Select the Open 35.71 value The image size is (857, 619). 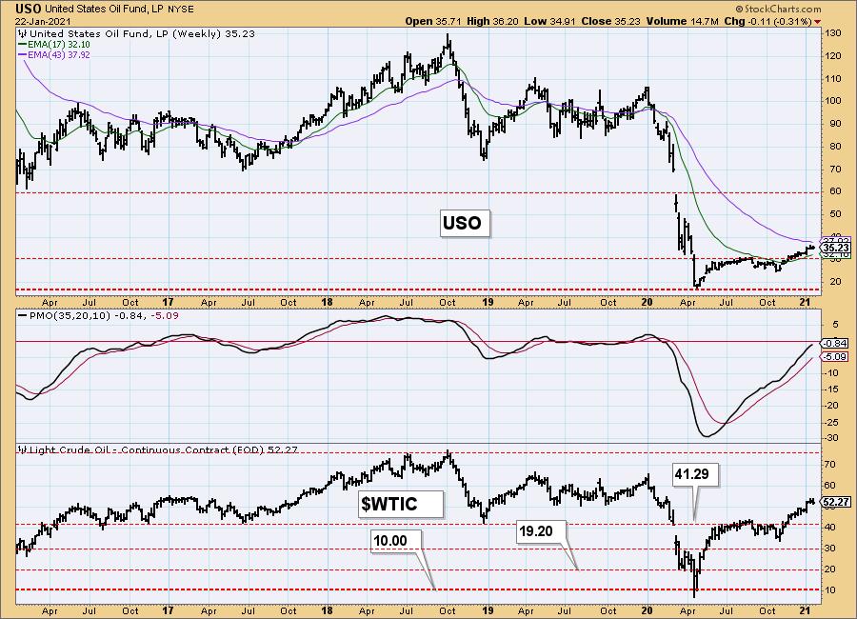pyautogui.click(x=433, y=21)
